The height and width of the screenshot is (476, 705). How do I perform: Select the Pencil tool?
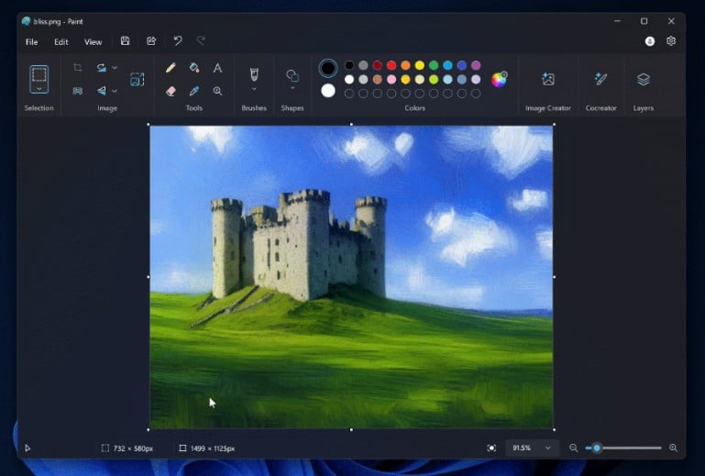[x=171, y=68]
